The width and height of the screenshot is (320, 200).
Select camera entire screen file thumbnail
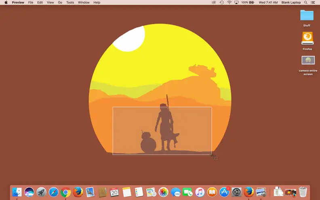pos(308,61)
